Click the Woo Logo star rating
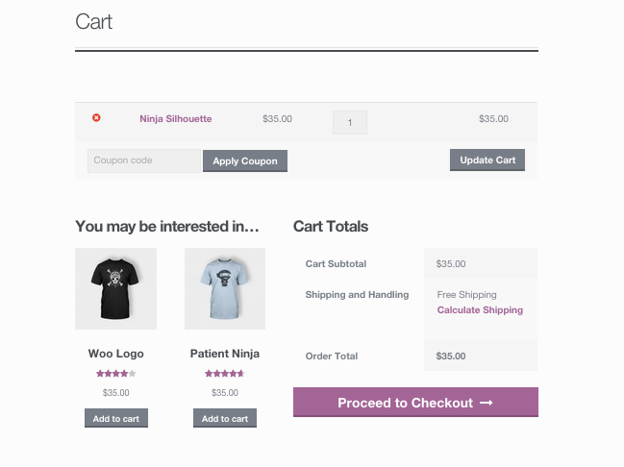The height and width of the screenshot is (467, 624). [x=115, y=373]
